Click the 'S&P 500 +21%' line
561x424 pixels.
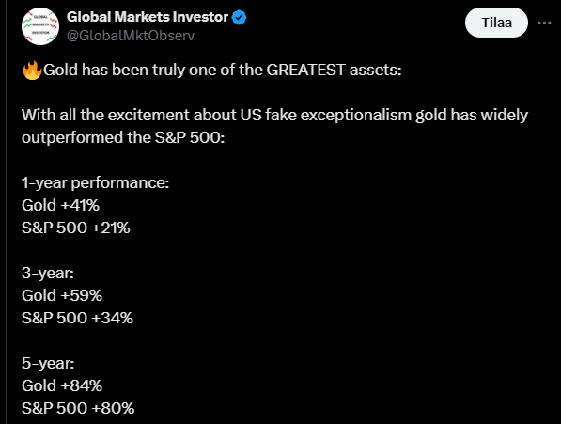(76, 228)
